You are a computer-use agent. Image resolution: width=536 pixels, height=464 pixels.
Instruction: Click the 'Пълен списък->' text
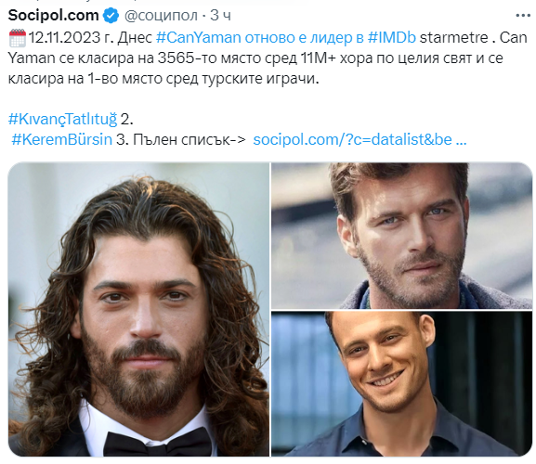(190, 139)
